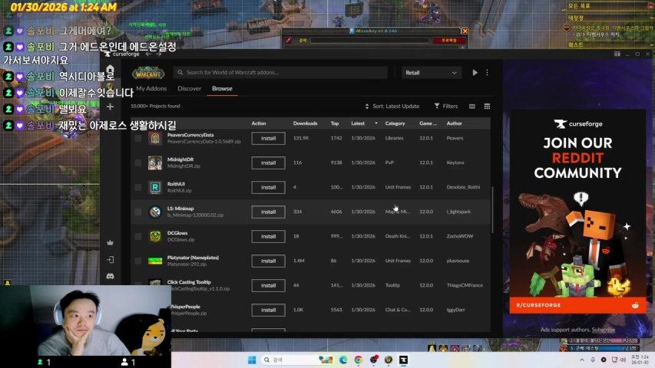Click the Unit Frames category of RoithiUI
Screen dimensions: 655x368
coord(398,187)
